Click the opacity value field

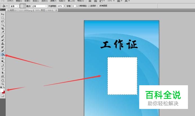coord(60,6)
